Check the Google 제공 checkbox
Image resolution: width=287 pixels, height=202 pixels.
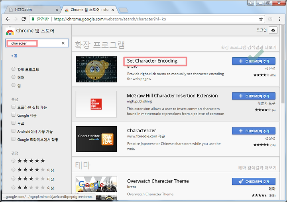tap(14, 115)
